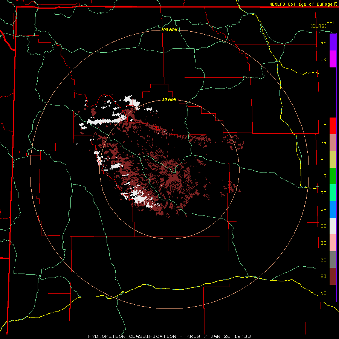Select the BD yellow legend swatch
Viewport: 339px width, 339px height.
(333, 160)
